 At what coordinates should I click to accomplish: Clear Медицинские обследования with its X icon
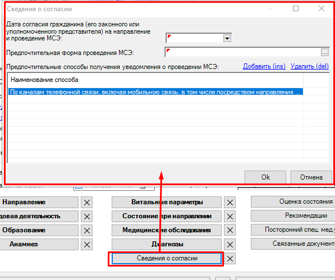[x=230, y=230]
